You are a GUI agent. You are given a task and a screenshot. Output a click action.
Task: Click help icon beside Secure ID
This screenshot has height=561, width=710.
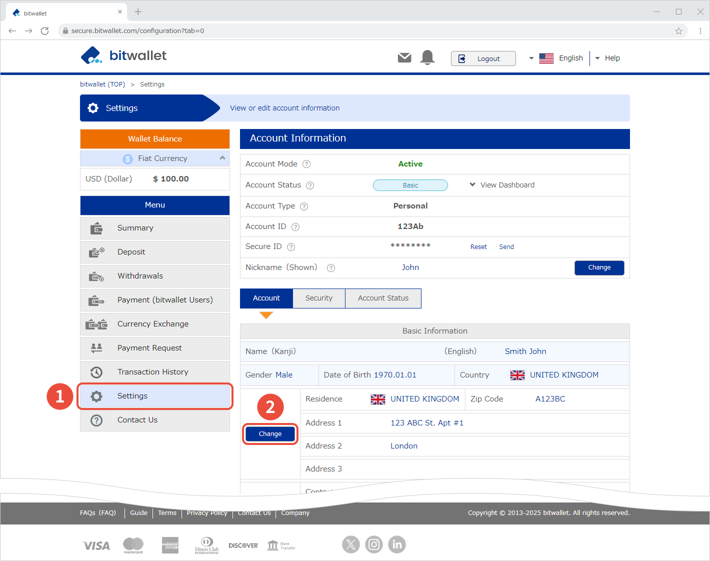291,247
